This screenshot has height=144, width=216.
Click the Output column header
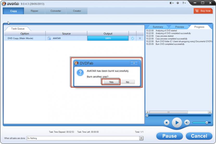(108, 34)
